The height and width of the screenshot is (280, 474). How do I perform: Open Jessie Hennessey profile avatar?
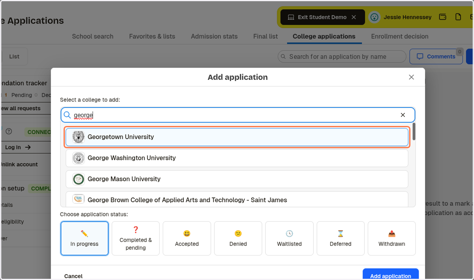click(374, 17)
